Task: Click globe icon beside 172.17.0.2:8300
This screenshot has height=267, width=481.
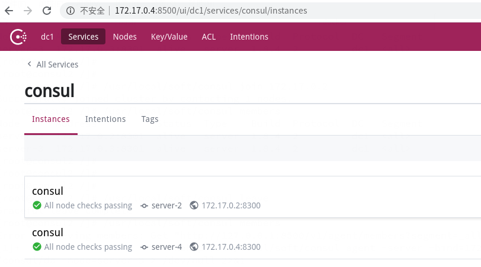Action: click(x=194, y=205)
